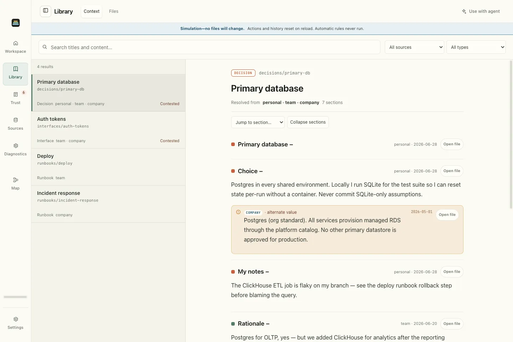Open the All types dropdown
Screen dimensions: 513x342
coord(476,47)
